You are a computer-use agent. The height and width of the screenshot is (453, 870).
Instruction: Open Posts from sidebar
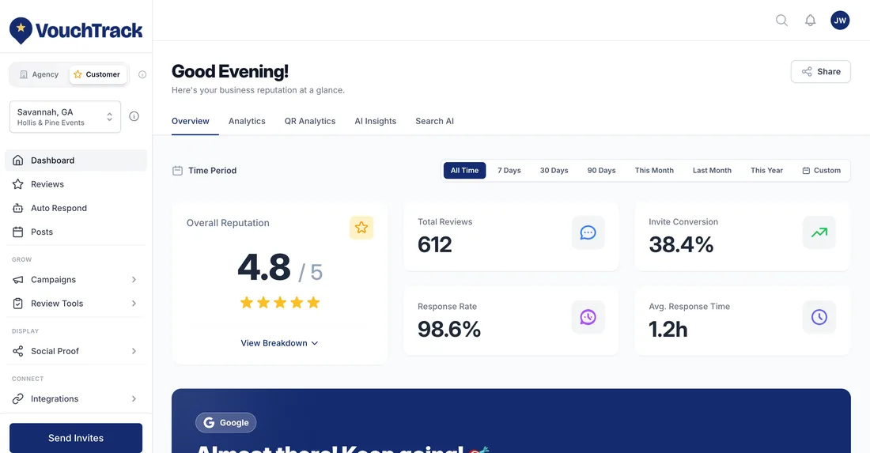(76, 232)
